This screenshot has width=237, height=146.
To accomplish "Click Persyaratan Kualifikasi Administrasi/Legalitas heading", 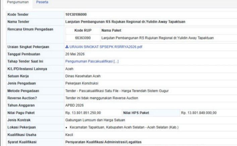I will point(103,142).
